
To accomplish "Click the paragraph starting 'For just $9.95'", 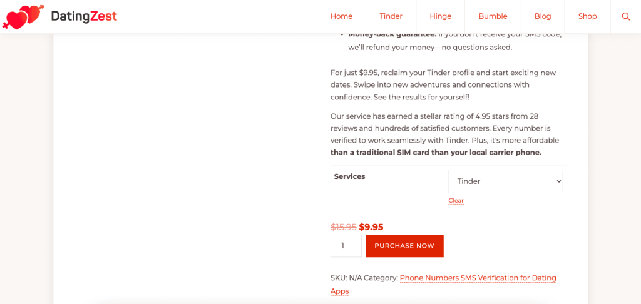I will click(x=443, y=84).
